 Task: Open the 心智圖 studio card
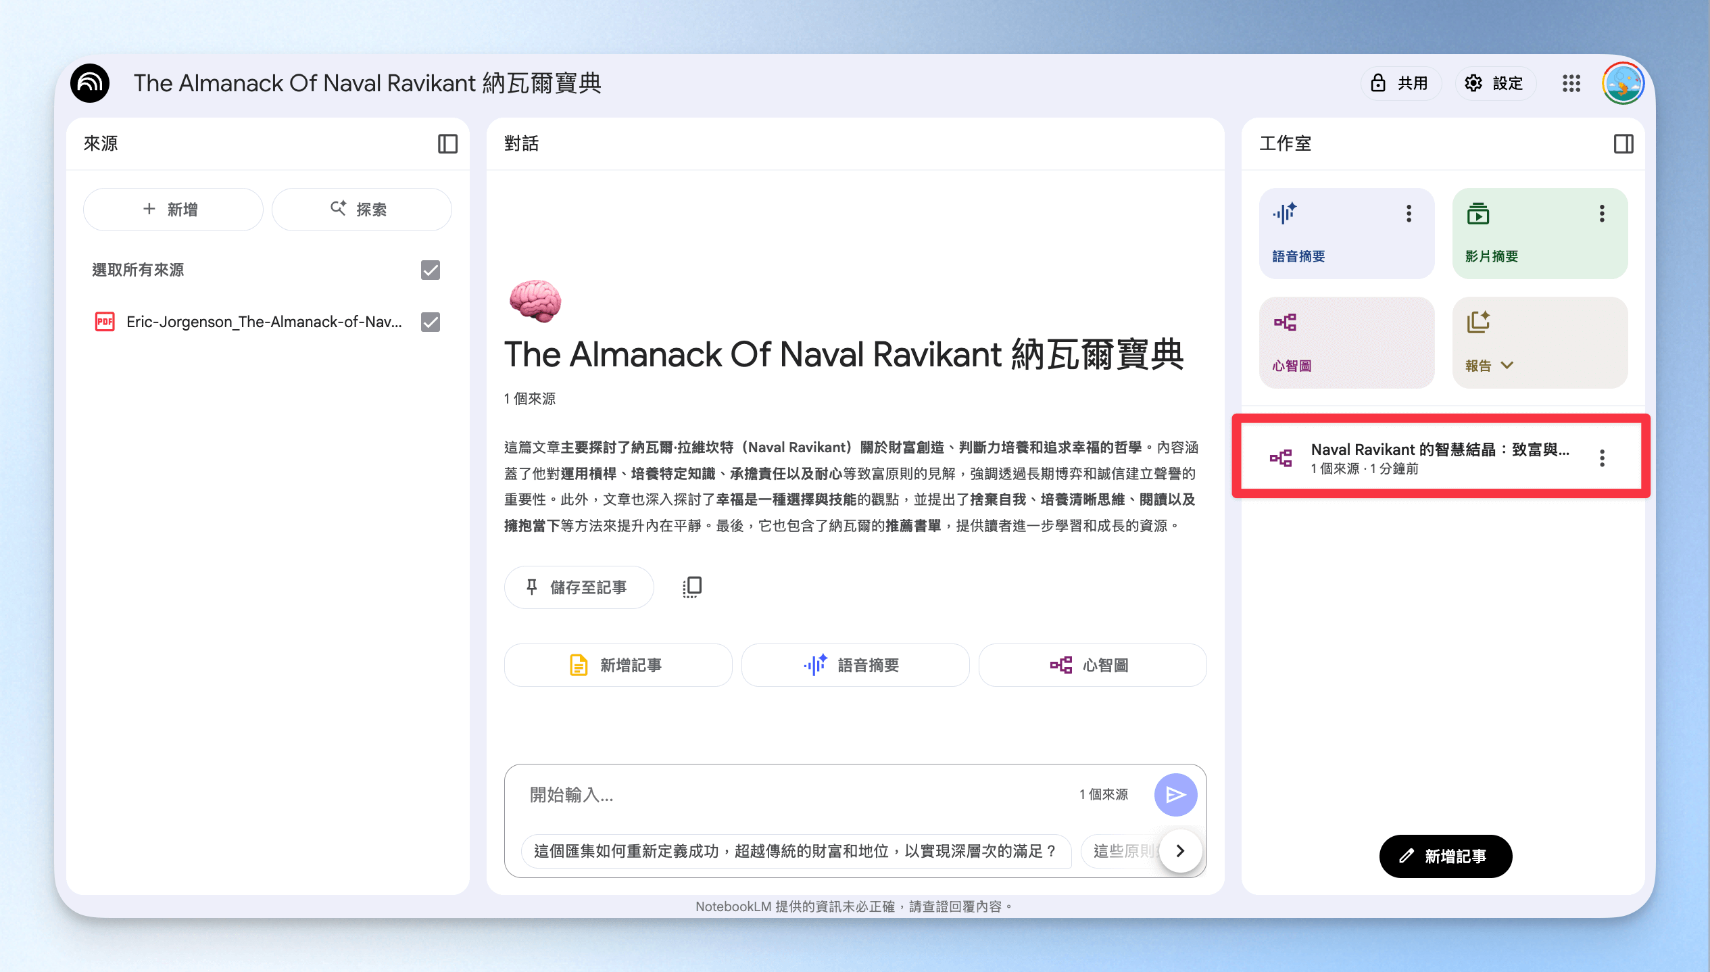coord(1346,343)
